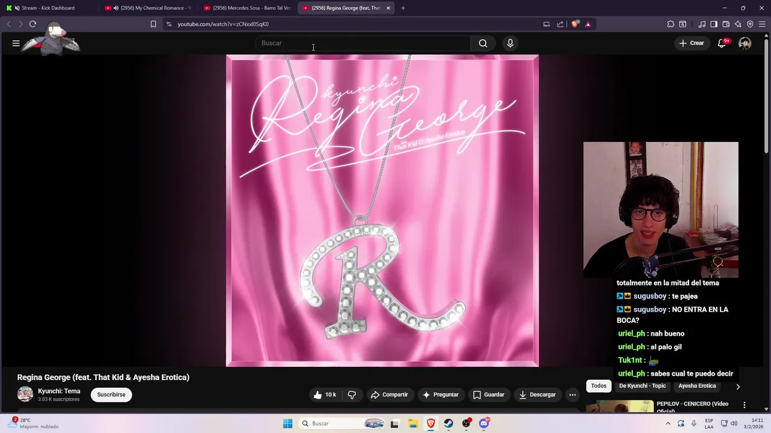Click the URL address bar
The height and width of the screenshot is (433, 771).
[349, 24]
